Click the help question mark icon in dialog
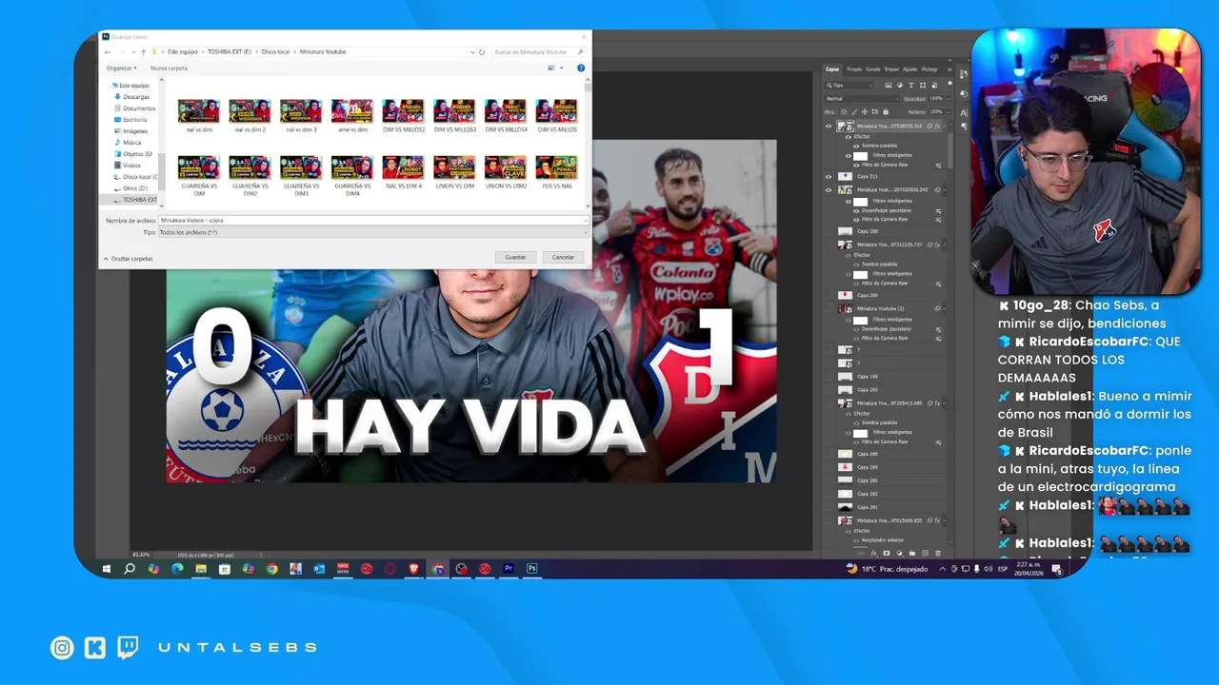Image resolution: width=1219 pixels, height=685 pixels. point(581,68)
